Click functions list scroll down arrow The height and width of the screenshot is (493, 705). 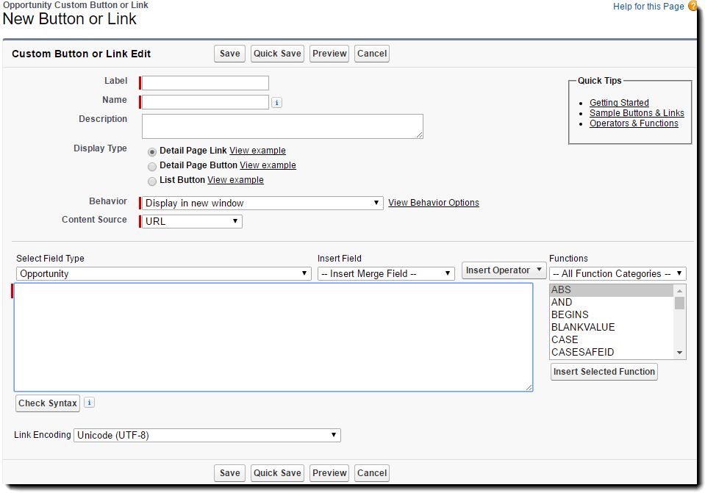pos(679,353)
